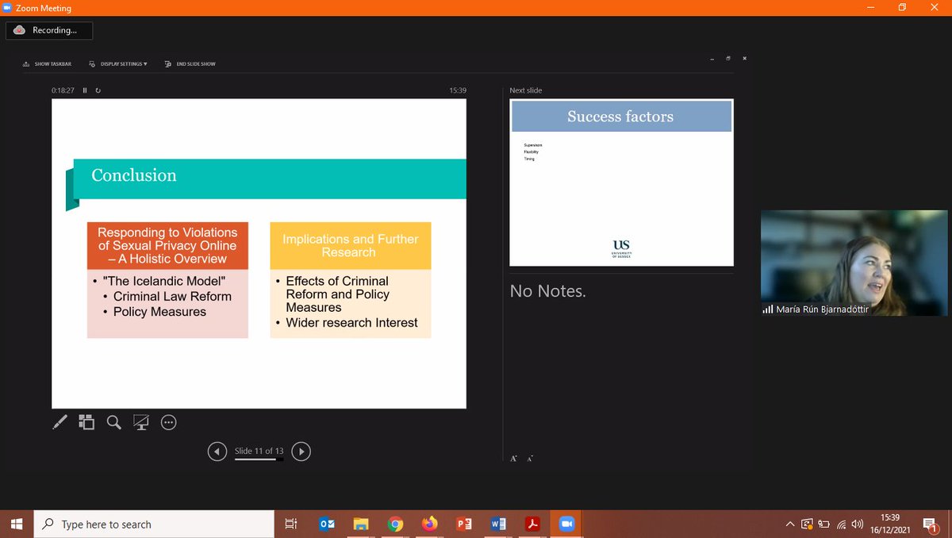This screenshot has width=952, height=538.
Task: Black out the slide show screen
Action: pyautogui.click(x=141, y=423)
